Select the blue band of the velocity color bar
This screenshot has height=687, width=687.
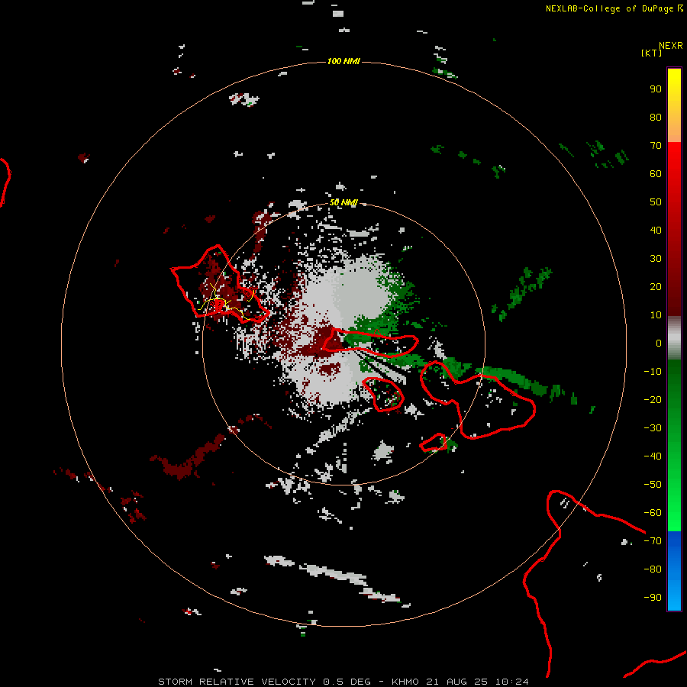click(674, 570)
